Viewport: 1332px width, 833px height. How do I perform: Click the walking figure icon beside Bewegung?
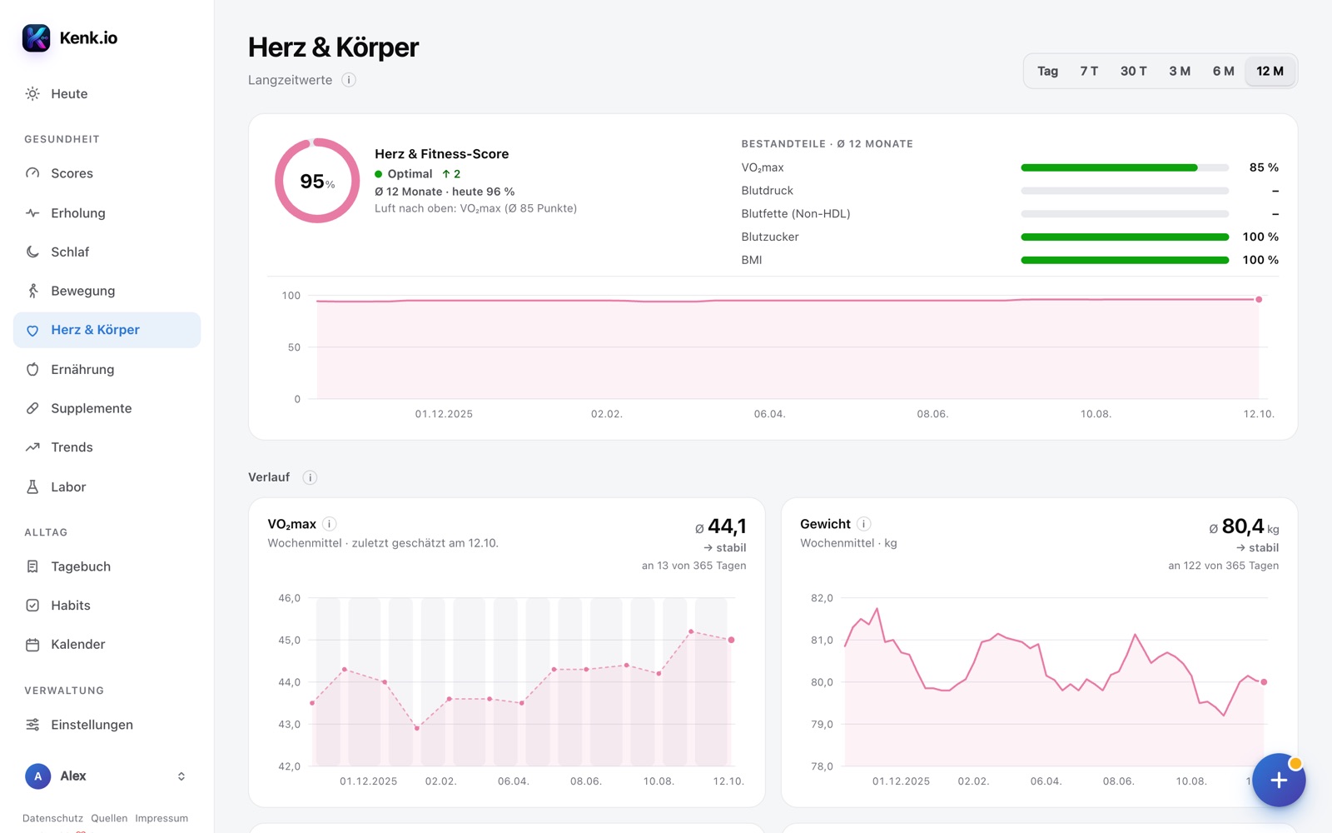click(32, 291)
